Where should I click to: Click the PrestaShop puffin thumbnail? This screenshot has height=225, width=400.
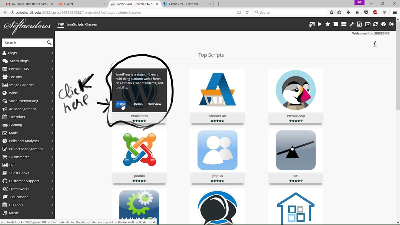(x=296, y=90)
